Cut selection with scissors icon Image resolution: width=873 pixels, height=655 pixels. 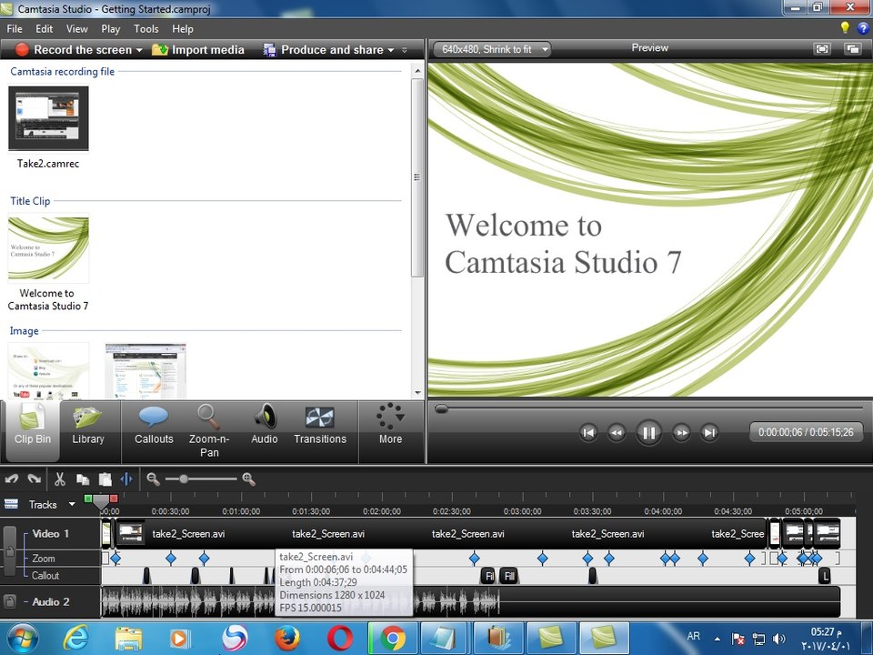point(60,479)
